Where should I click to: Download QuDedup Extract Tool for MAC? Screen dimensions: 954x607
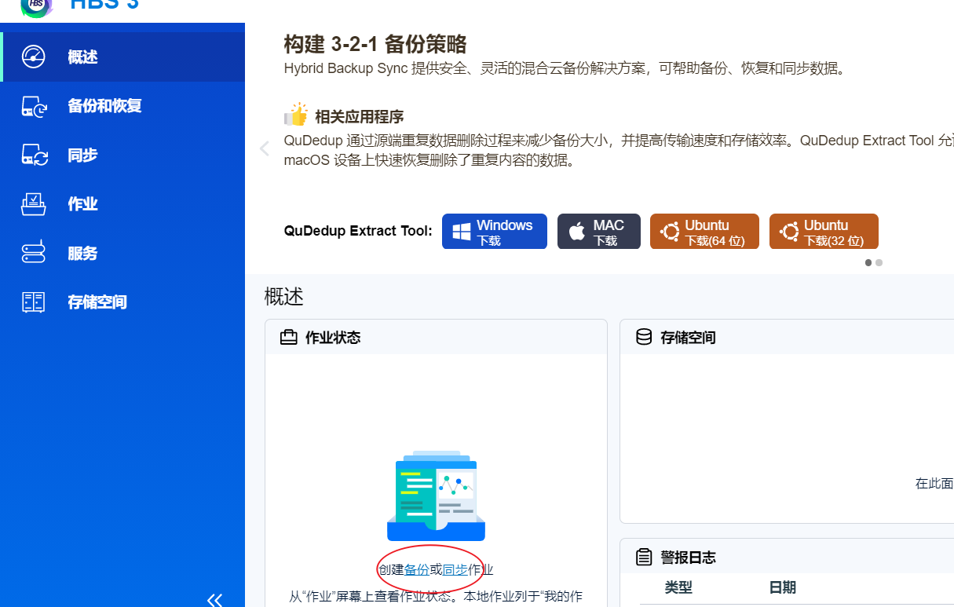coord(599,232)
